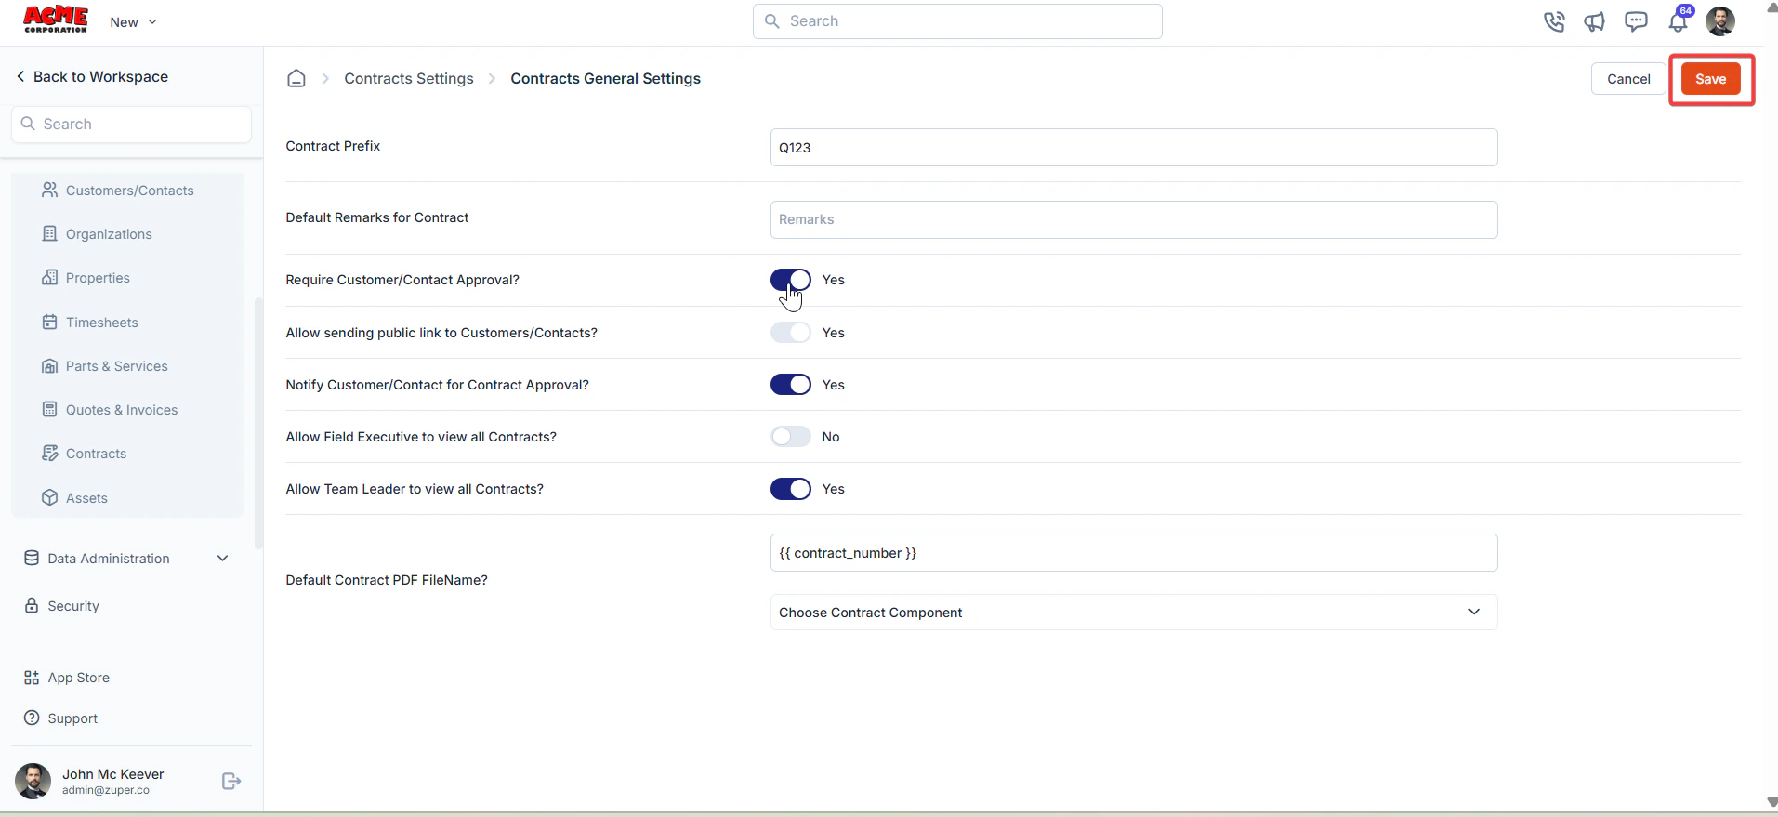
Task: Click the Properties sidebar icon
Action: 50,277
